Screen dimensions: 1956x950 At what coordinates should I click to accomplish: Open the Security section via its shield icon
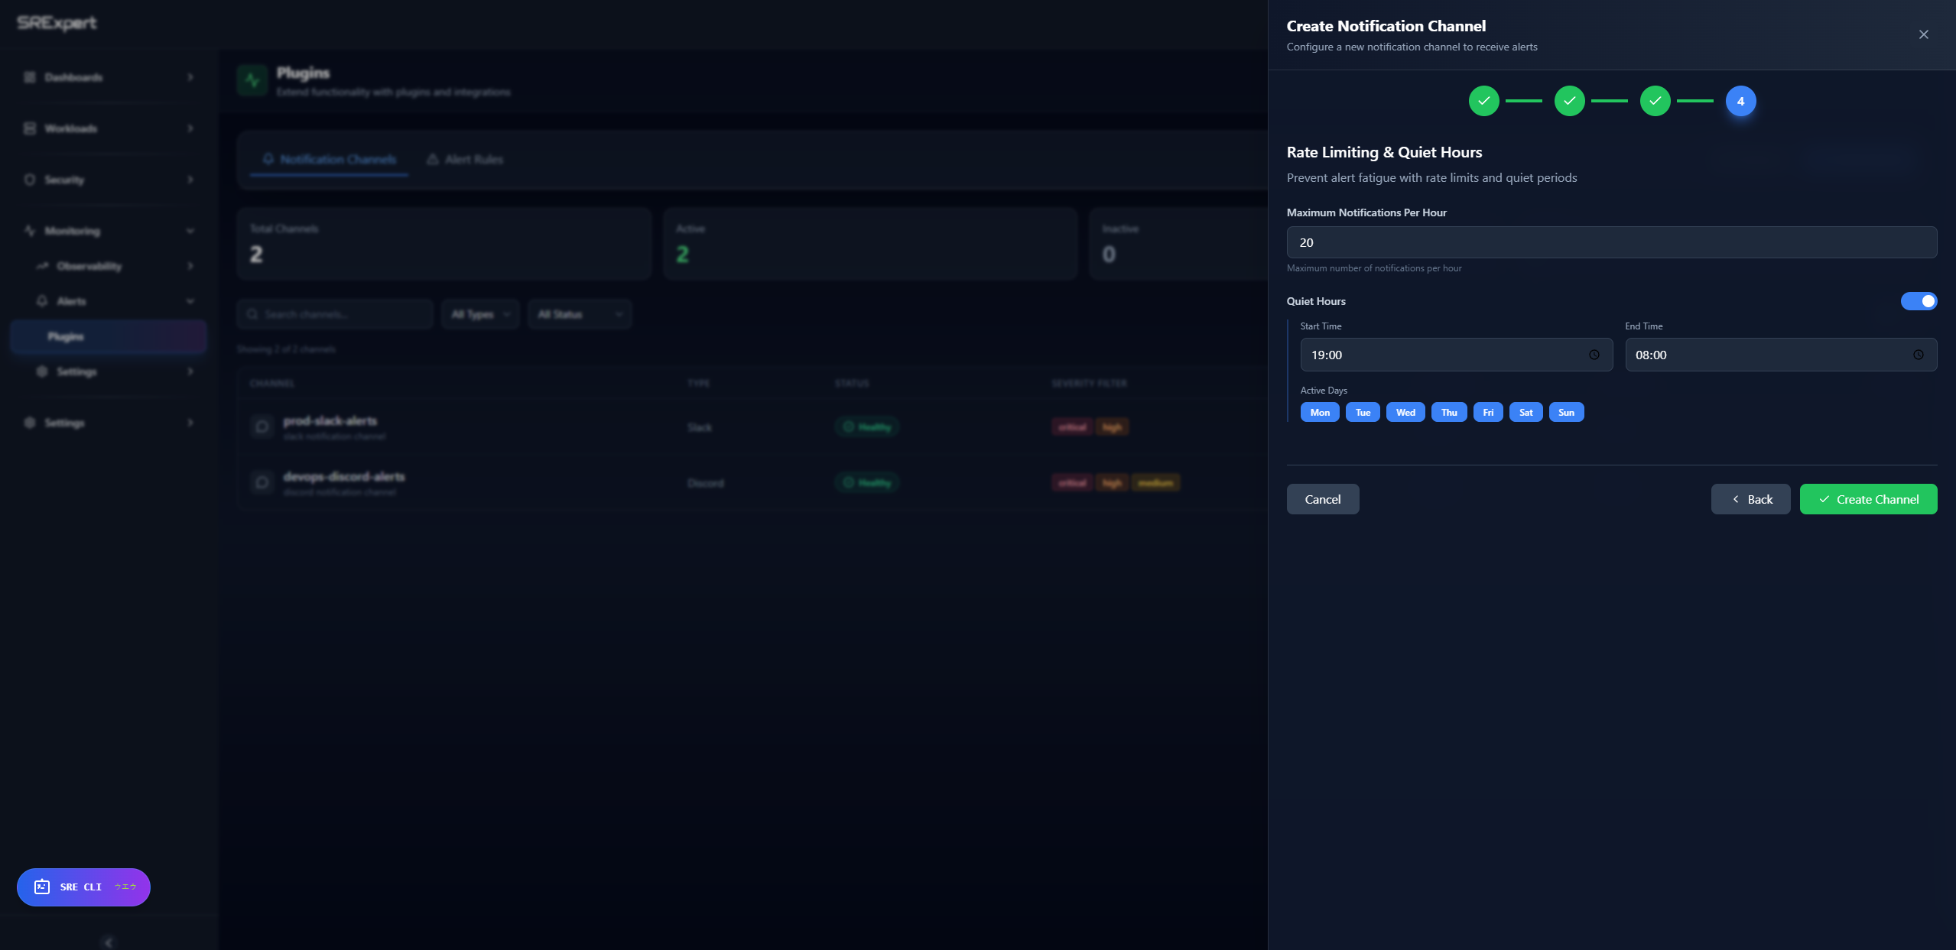(x=29, y=179)
